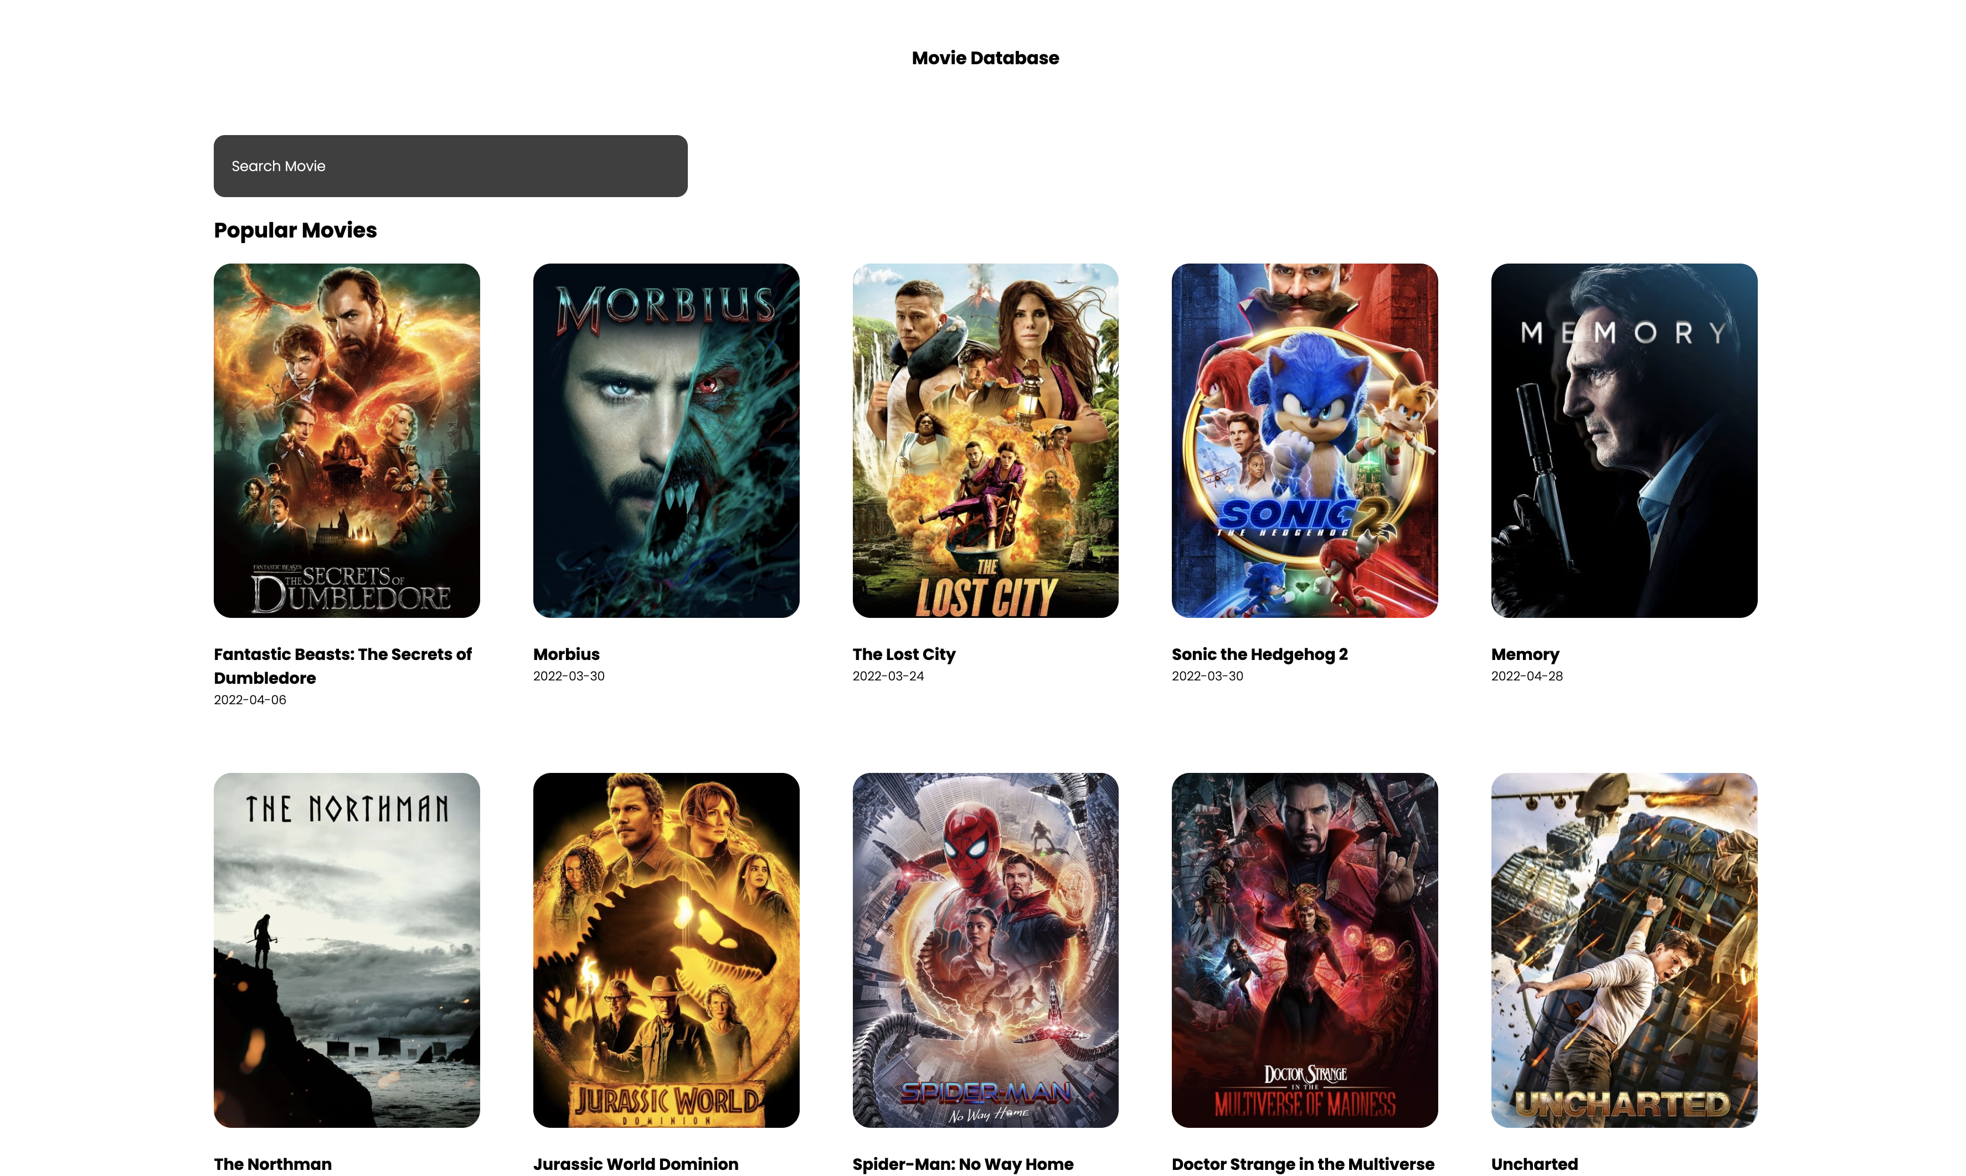Open the Fantastic Beasts Dumbledore poster
The image size is (1966, 1176).
point(346,441)
